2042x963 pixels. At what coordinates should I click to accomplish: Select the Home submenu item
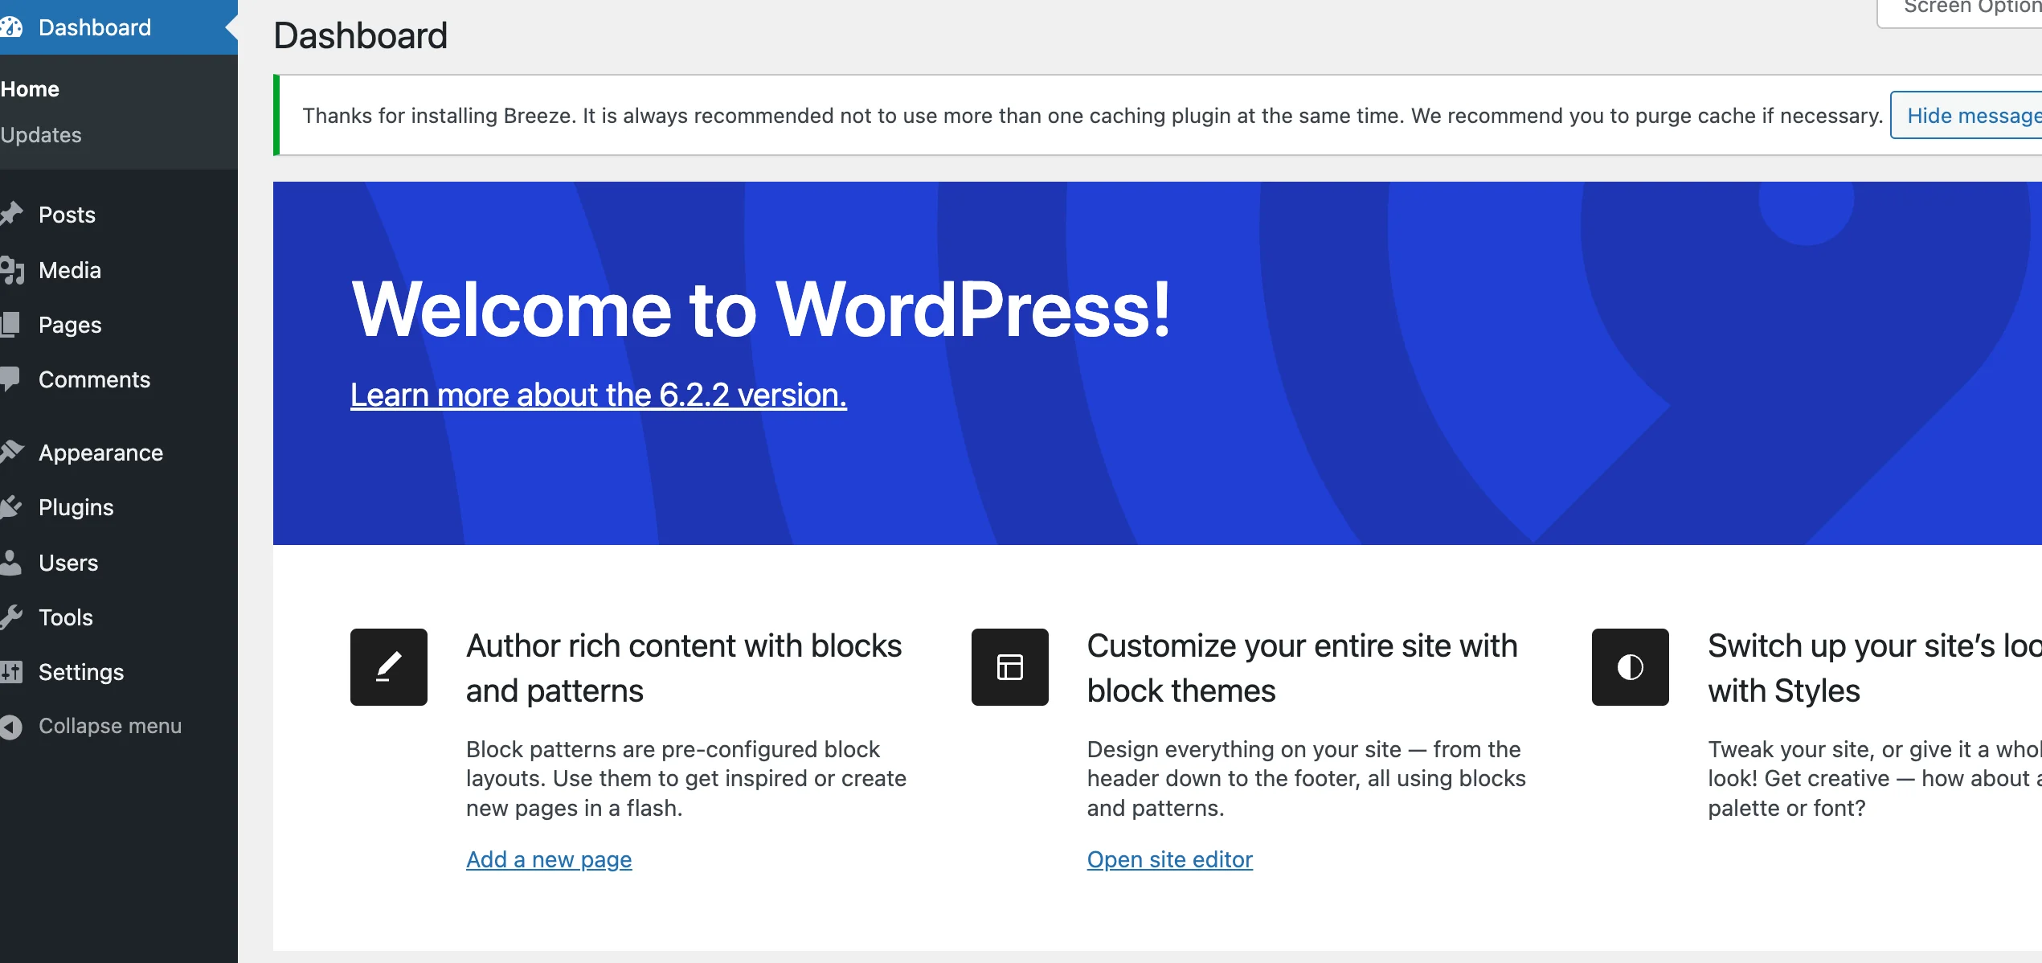coord(31,89)
